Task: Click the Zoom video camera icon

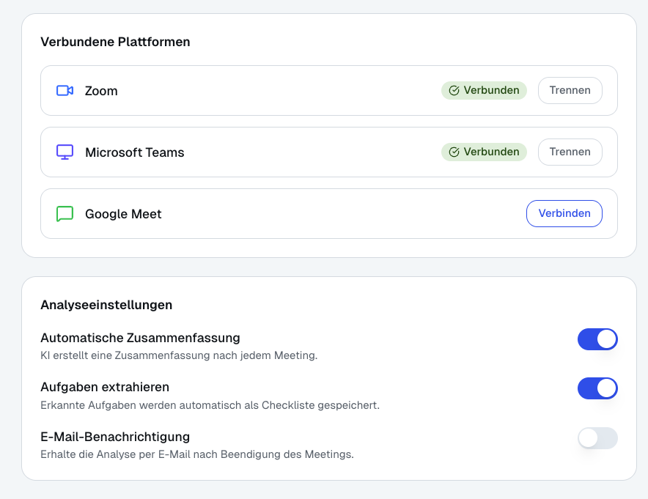Action: coord(65,90)
